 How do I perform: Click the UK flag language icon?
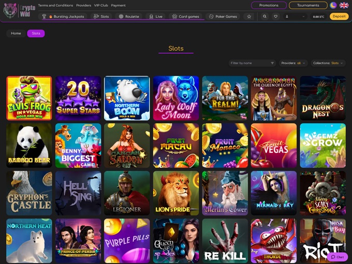pos(344,5)
